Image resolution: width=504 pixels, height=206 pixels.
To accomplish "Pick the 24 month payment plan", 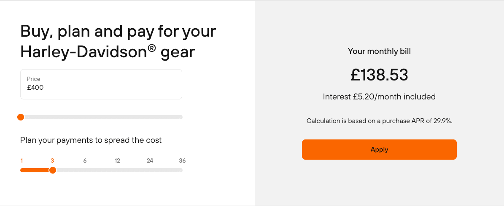I will tap(150, 161).
